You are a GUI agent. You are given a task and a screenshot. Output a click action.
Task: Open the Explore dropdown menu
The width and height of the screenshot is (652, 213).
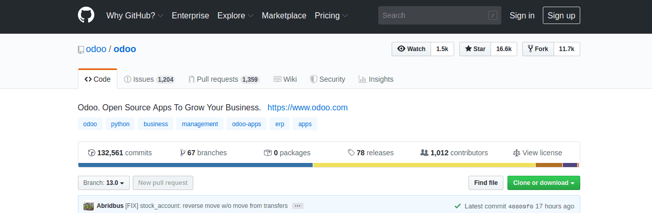click(x=235, y=15)
